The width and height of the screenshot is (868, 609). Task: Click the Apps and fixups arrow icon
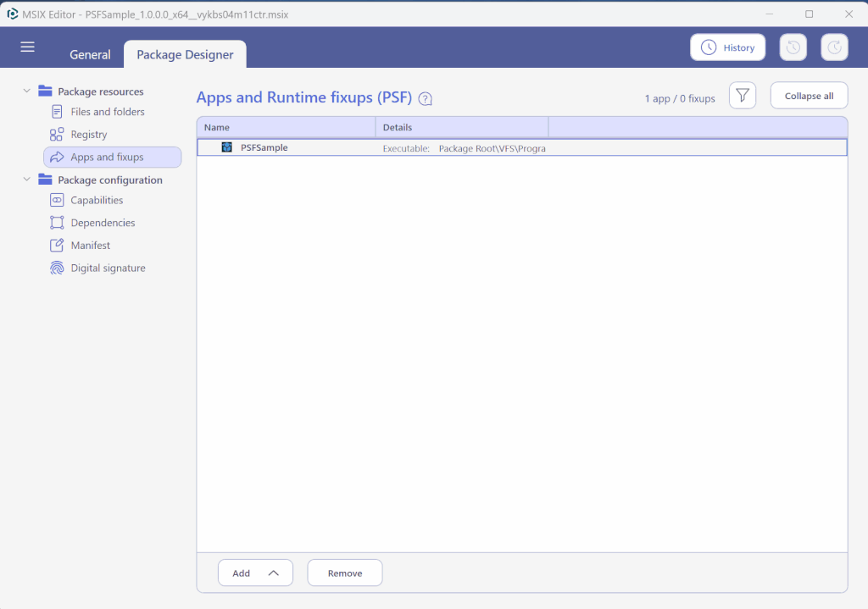tap(57, 157)
